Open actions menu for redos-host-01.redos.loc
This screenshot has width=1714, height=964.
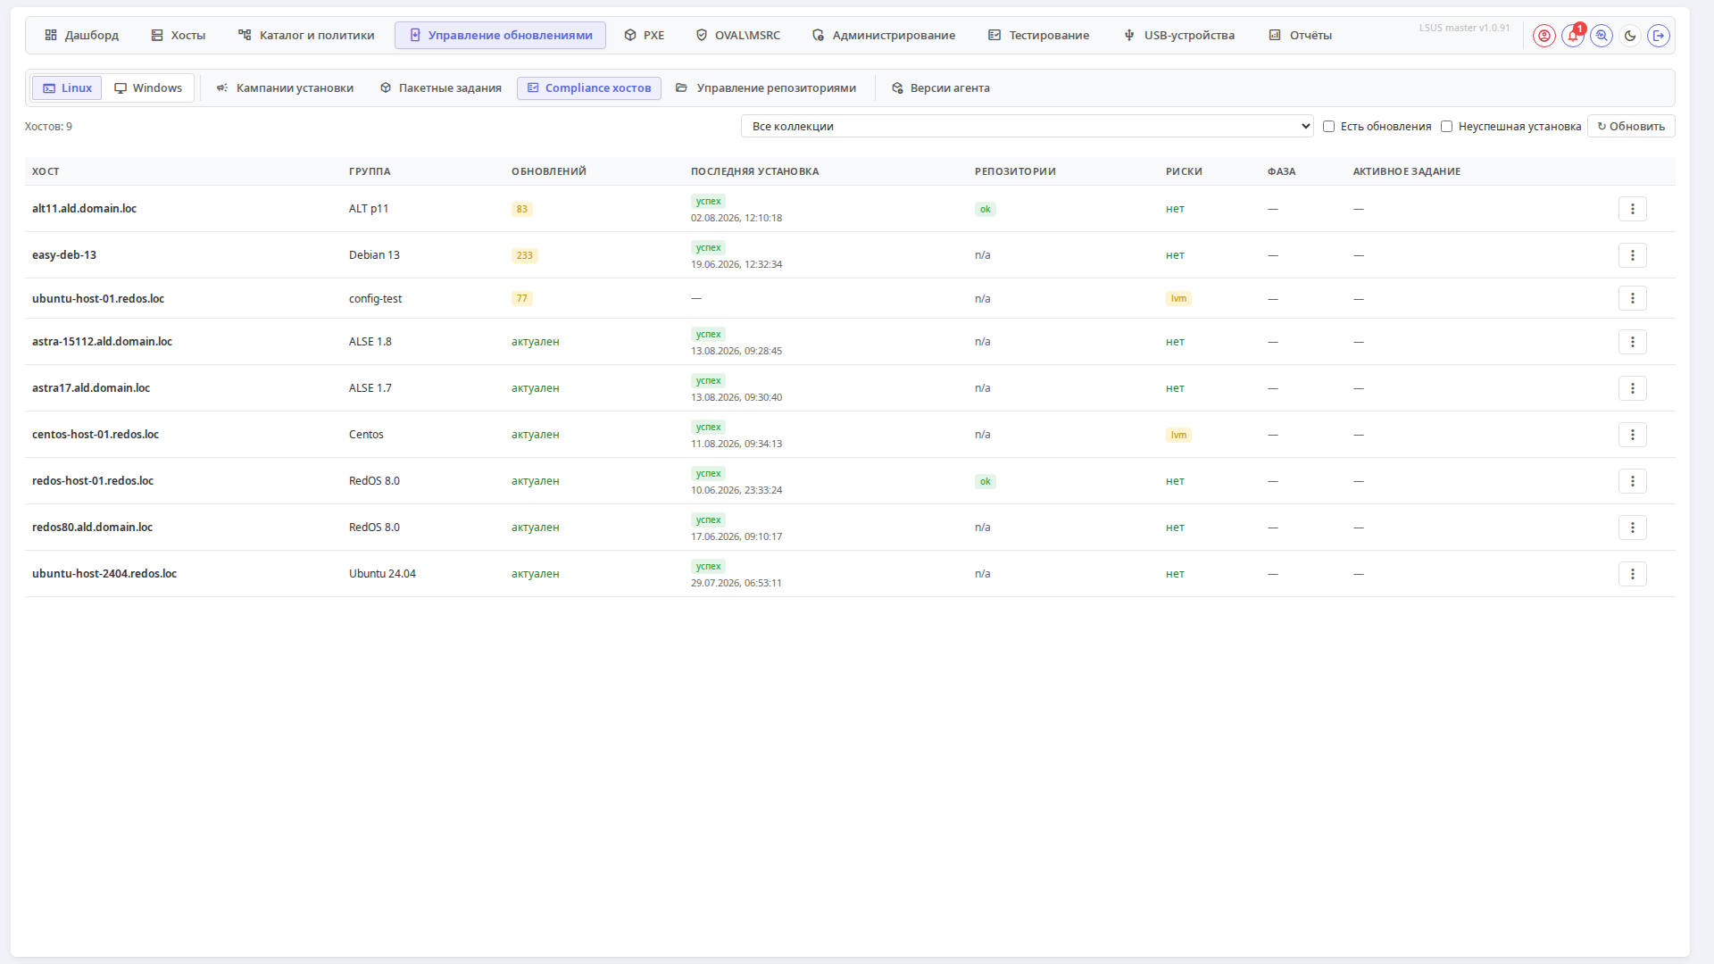click(1633, 481)
